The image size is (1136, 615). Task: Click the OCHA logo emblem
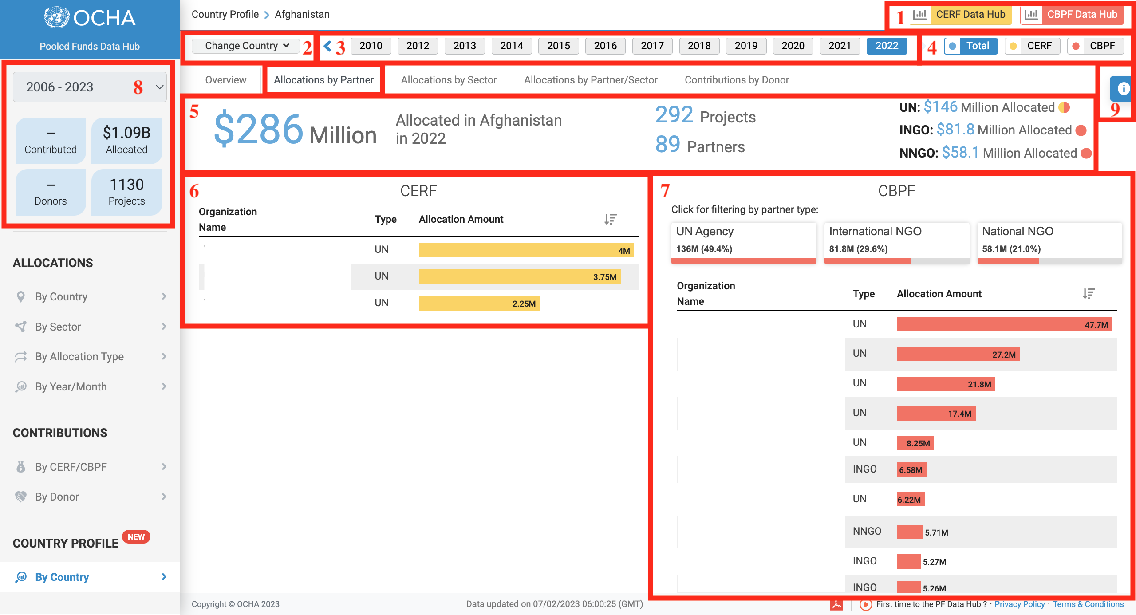57,18
